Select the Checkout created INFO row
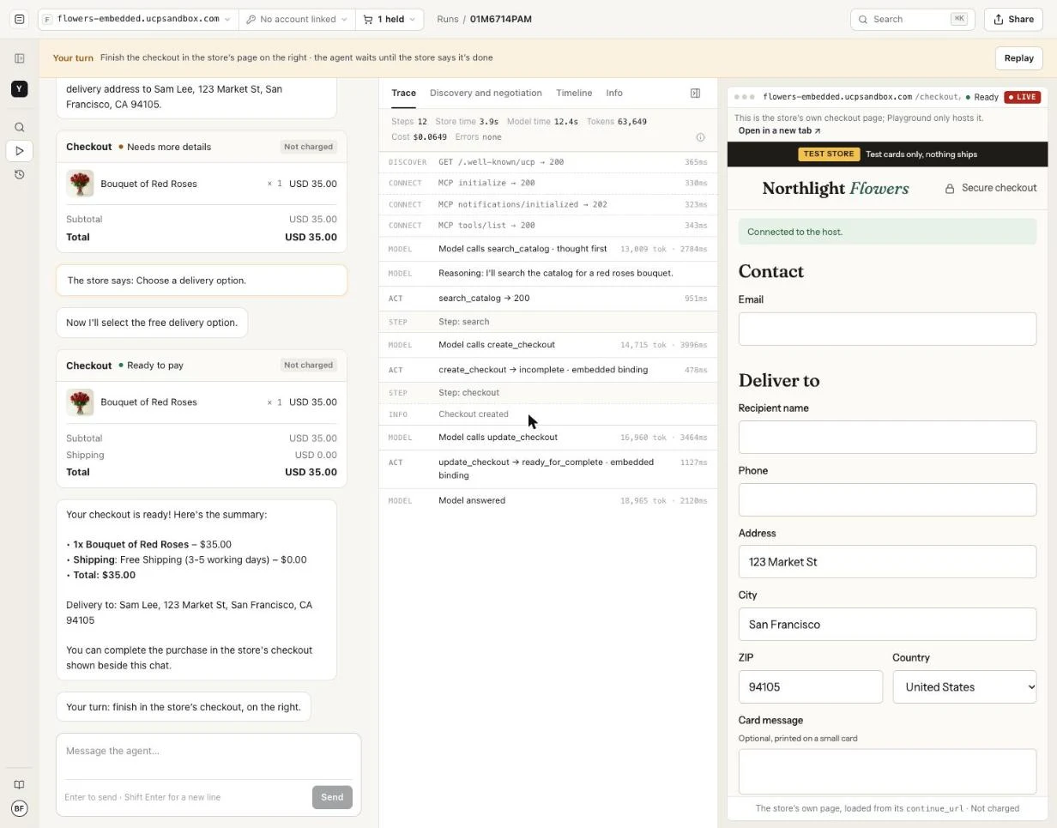The width and height of the screenshot is (1057, 828). [547, 414]
